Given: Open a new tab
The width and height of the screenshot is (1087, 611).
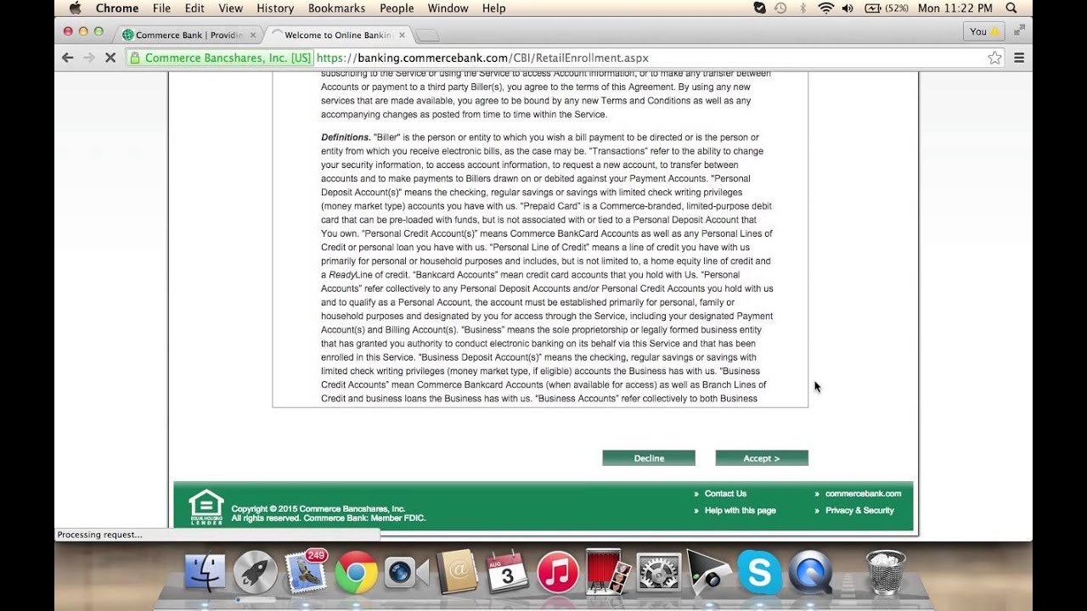Looking at the screenshot, I should tap(427, 35).
